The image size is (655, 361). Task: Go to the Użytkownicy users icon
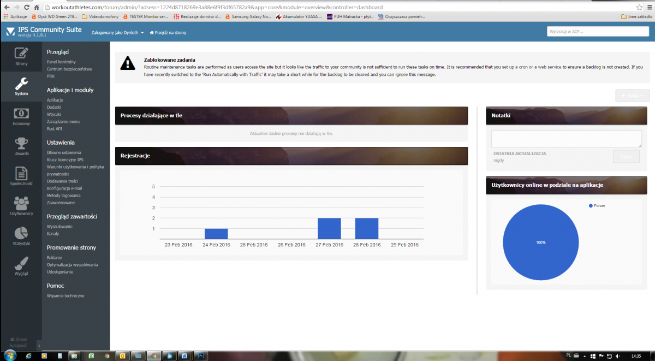(21, 204)
